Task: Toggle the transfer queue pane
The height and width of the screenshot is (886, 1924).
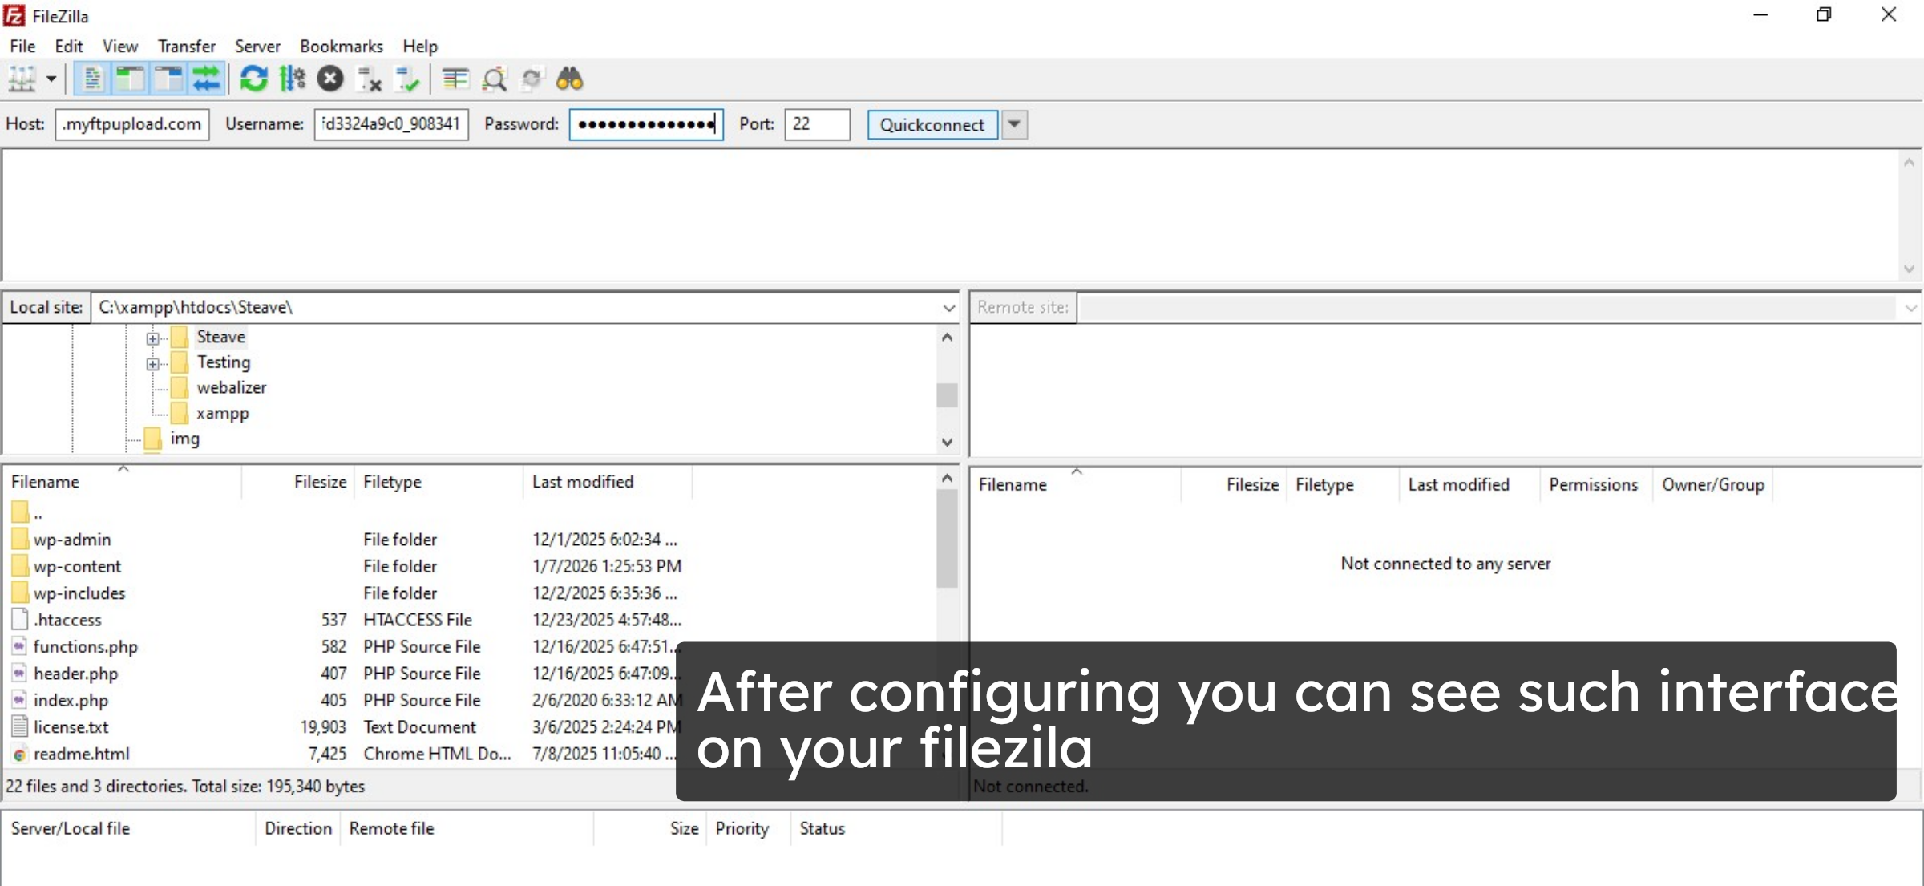Action: (207, 78)
